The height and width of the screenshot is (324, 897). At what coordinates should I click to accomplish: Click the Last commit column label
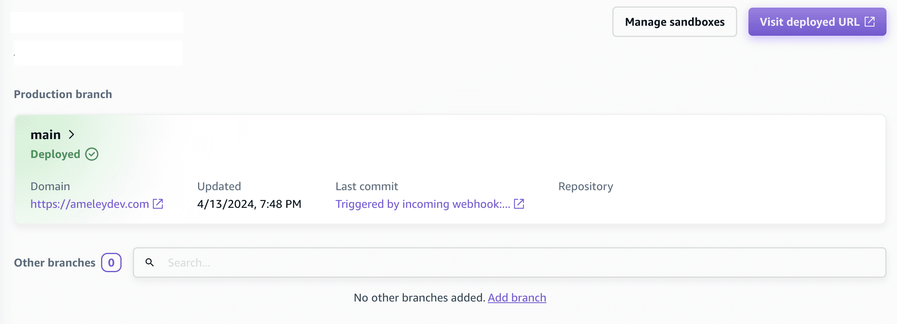(x=366, y=187)
